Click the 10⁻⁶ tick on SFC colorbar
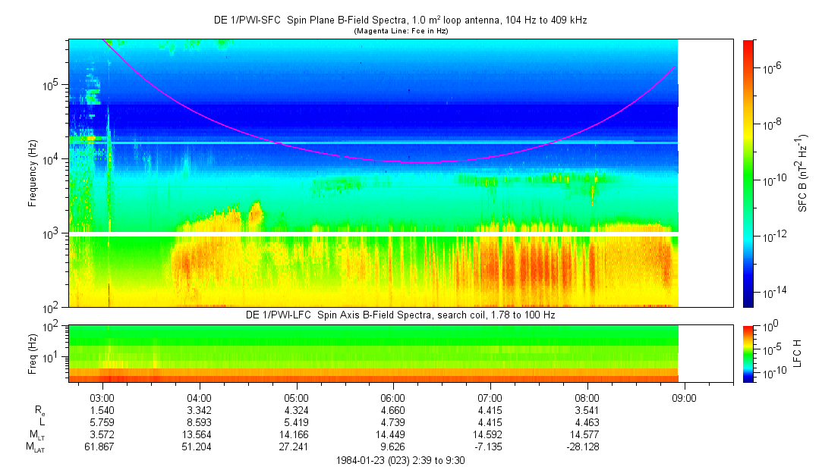The width and height of the screenshot is (822, 470). click(774, 68)
